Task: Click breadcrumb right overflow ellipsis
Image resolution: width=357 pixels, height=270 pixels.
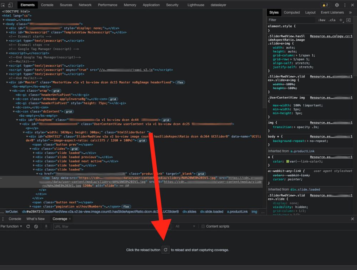Action: 263,212
